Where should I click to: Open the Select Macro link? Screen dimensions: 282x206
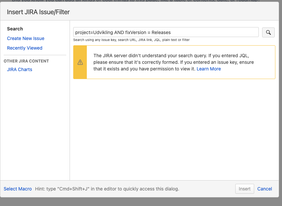pyautogui.click(x=18, y=189)
